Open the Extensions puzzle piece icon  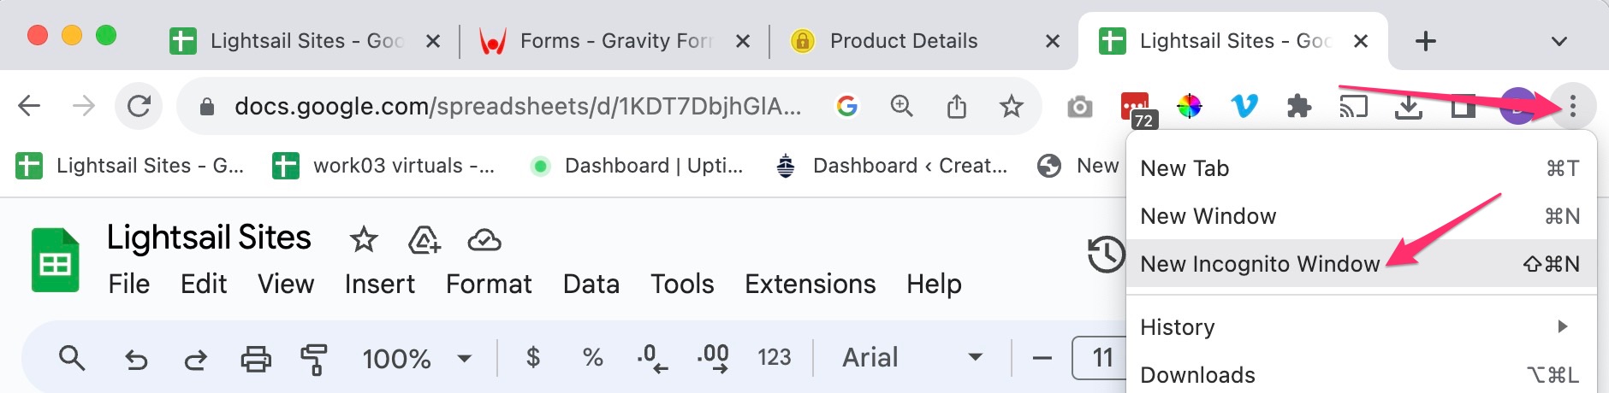pyautogui.click(x=1299, y=107)
